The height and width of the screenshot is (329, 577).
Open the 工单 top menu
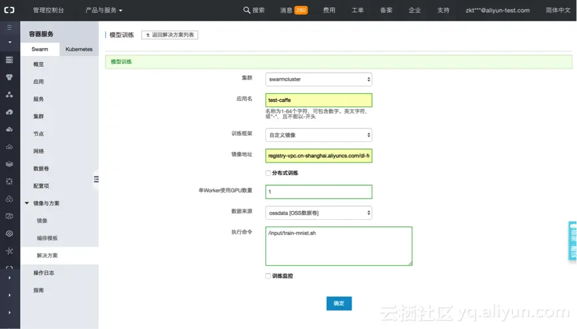click(x=358, y=10)
